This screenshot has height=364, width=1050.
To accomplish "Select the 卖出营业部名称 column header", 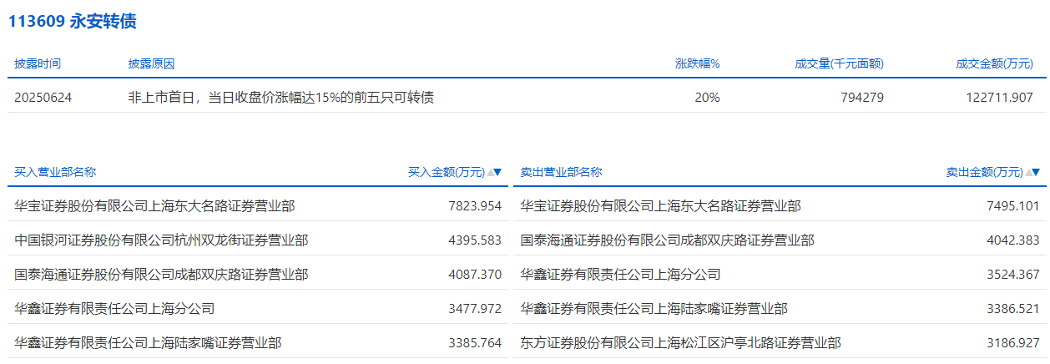I will click(x=561, y=173).
